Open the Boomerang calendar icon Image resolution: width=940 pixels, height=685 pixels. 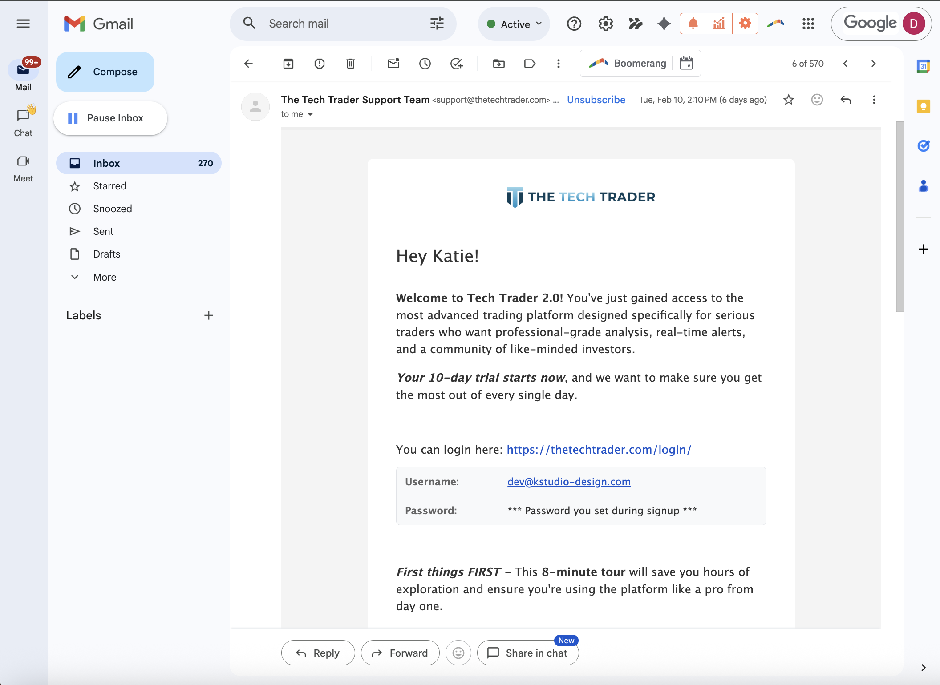click(x=686, y=64)
